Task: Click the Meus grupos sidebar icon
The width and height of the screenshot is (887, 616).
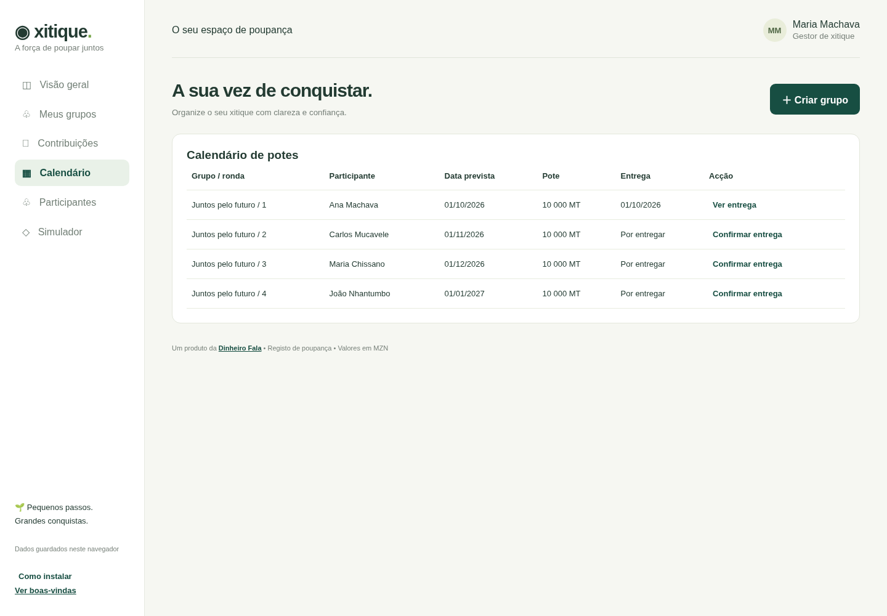Action: [26, 115]
